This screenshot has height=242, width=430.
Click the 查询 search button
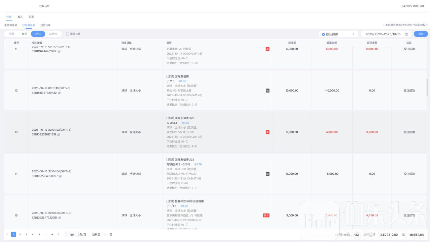point(421,34)
